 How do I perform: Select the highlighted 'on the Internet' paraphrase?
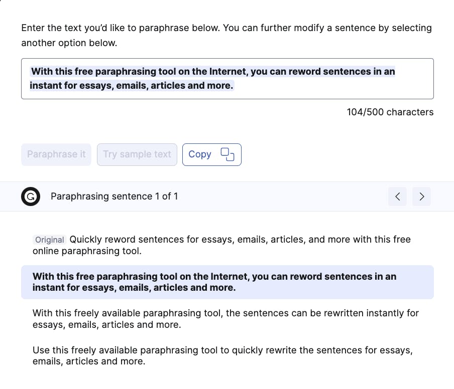[227, 282]
